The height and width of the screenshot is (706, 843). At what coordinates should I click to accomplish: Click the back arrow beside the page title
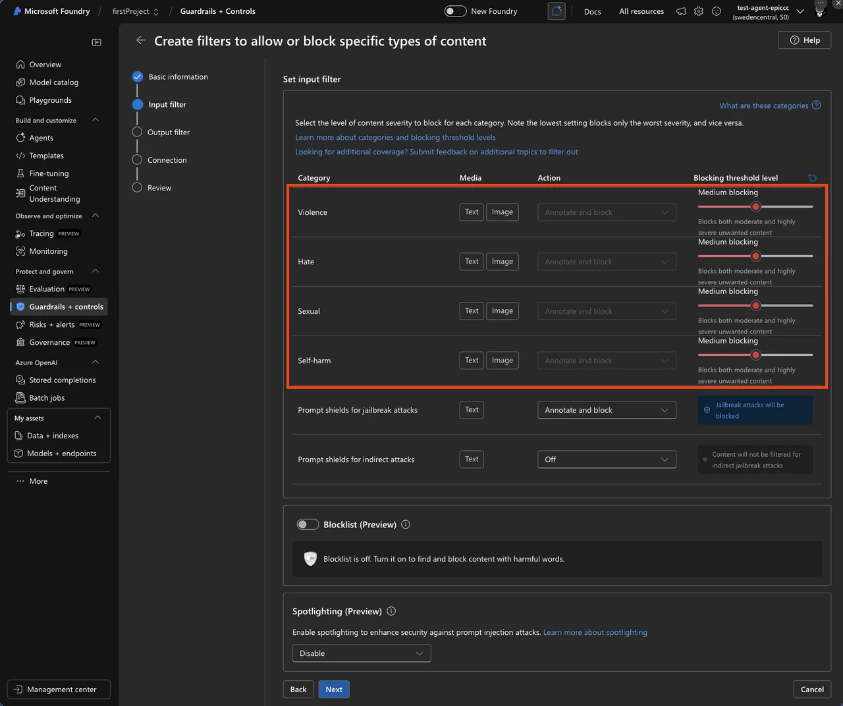coord(140,40)
